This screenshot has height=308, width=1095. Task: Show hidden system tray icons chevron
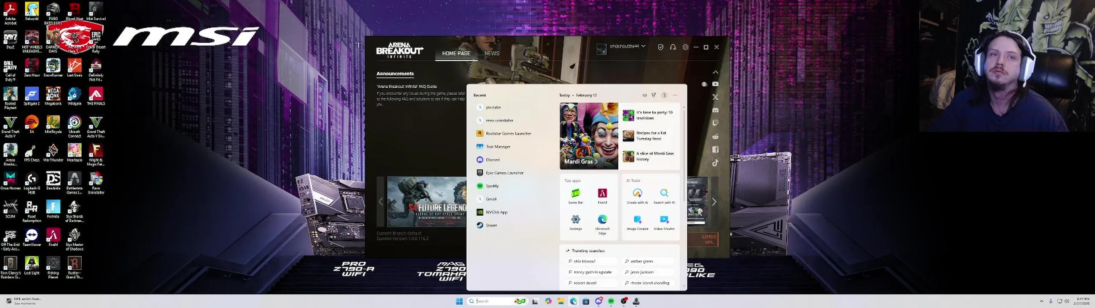click(1042, 302)
